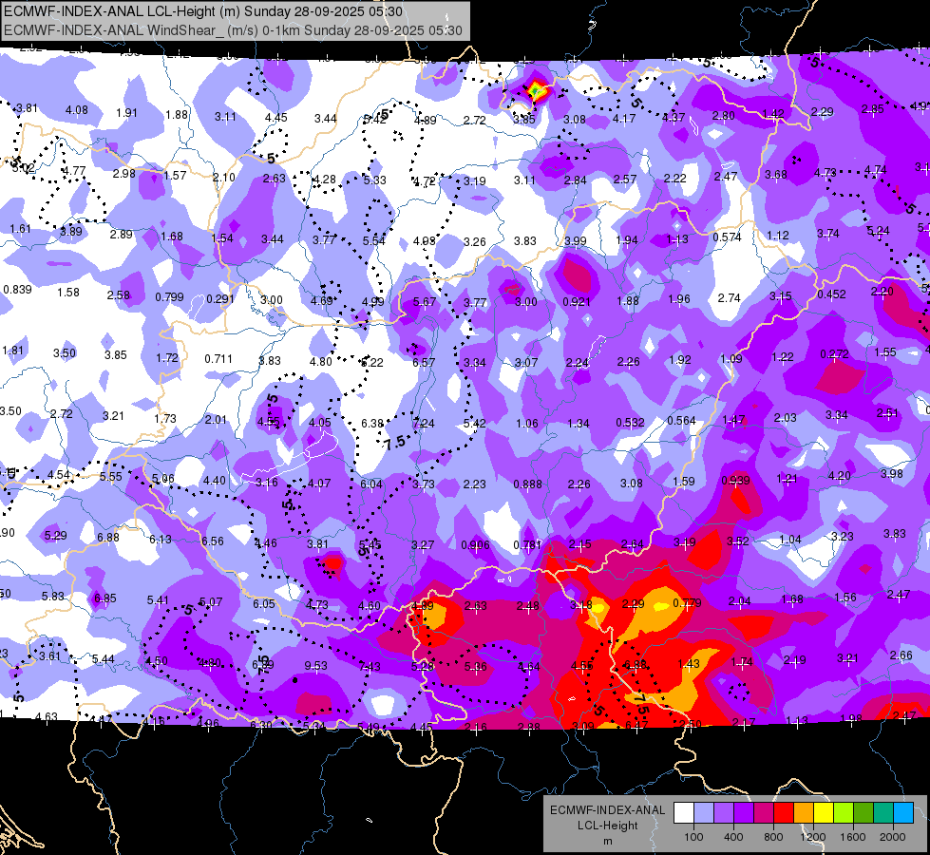Click the dark green legend swatch
Viewport: 930px width, 855px height.
point(864,813)
